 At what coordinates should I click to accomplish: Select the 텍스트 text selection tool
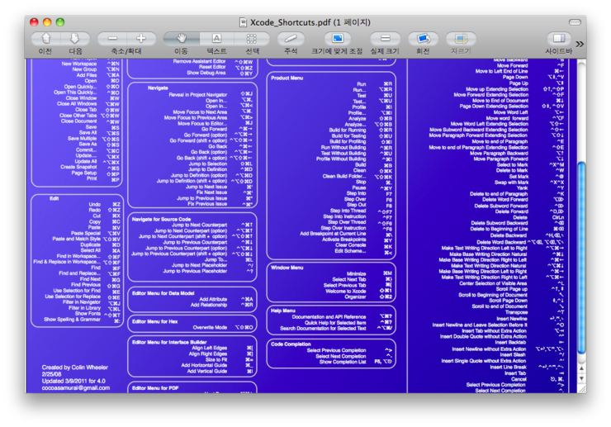(x=216, y=39)
